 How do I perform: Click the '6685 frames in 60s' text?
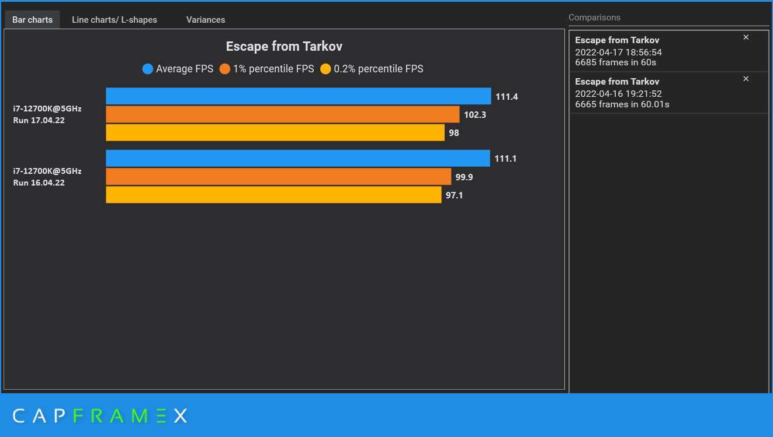pyautogui.click(x=616, y=63)
